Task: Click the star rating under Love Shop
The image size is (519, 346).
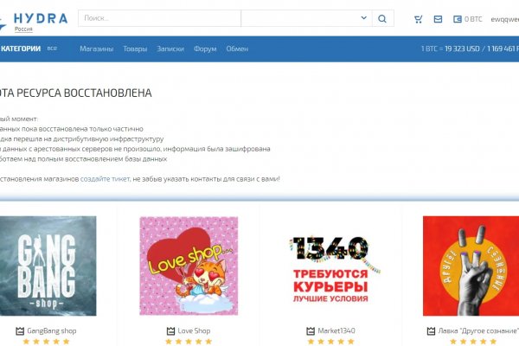Action: [188, 342]
